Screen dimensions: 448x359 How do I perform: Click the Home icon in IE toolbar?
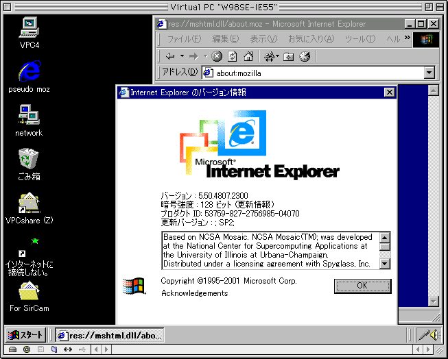(x=248, y=56)
